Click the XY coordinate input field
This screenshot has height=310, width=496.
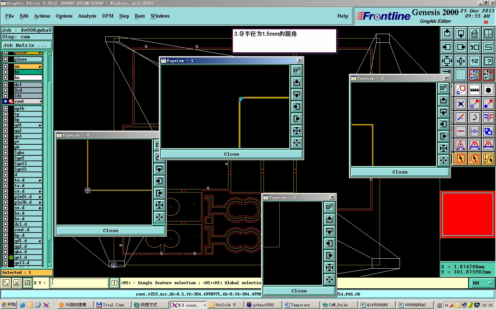[79, 283]
